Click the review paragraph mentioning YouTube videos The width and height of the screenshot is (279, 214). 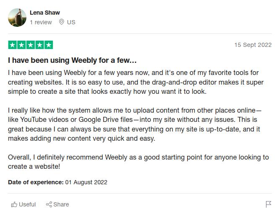[x=135, y=124]
